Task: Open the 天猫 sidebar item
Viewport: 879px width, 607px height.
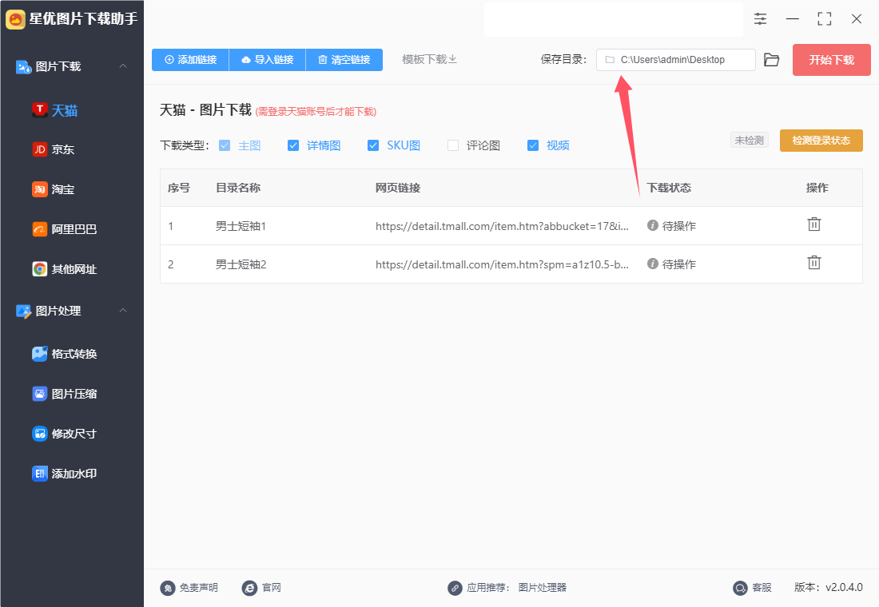Action: pyautogui.click(x=72, y=110)
